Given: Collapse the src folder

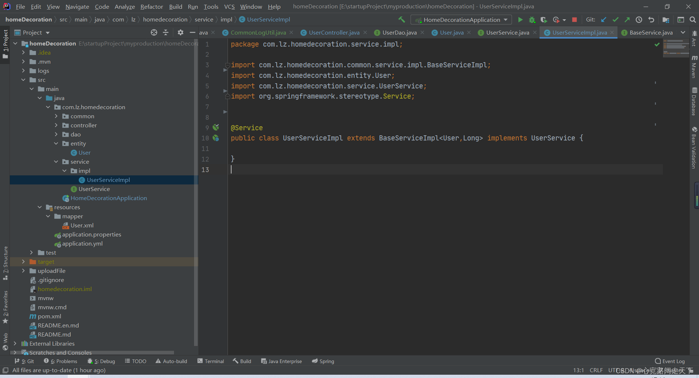Looking at the screenshot, I should tap(23, 80).
